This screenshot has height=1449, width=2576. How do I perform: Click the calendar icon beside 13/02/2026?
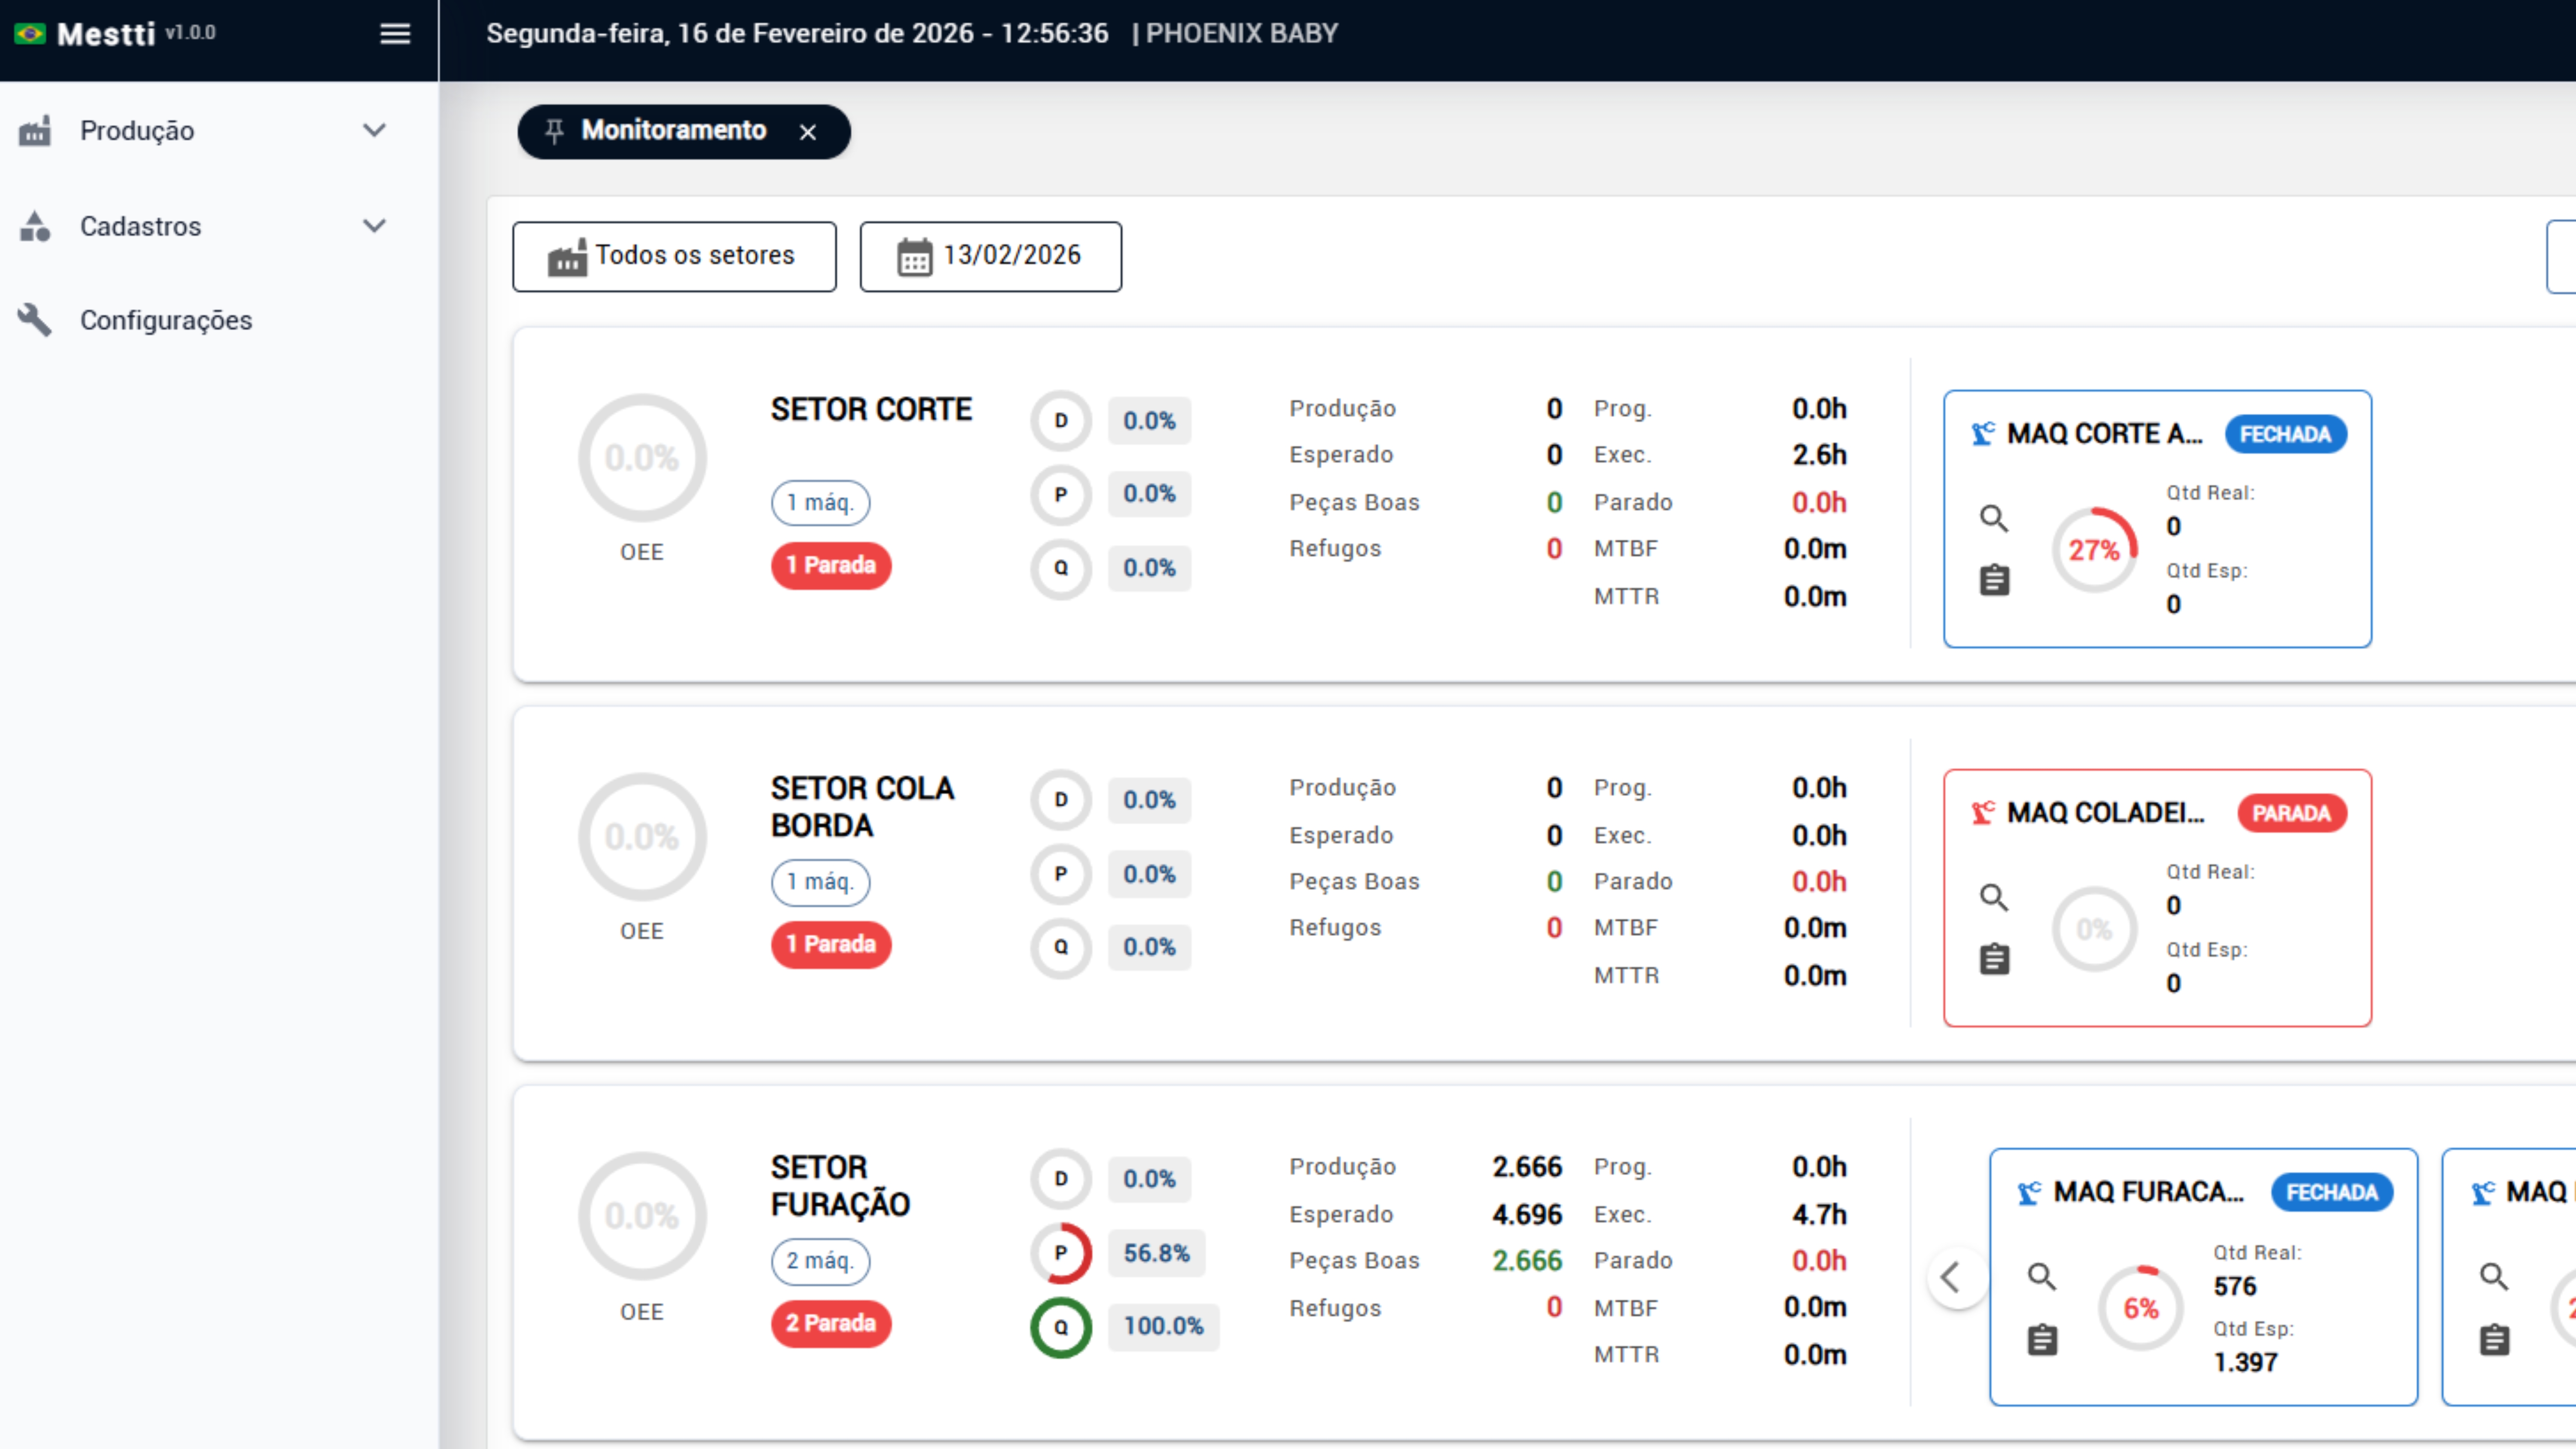click(914, 257)
